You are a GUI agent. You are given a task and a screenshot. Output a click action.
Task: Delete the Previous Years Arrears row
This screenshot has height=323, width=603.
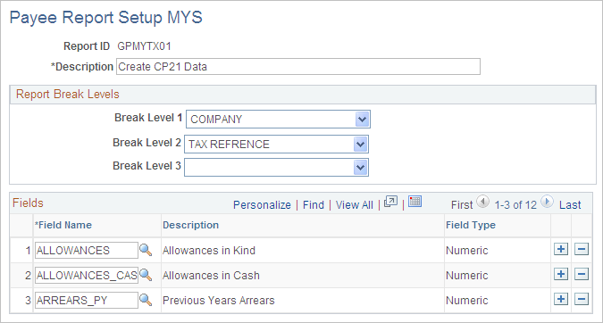[582, 299]
